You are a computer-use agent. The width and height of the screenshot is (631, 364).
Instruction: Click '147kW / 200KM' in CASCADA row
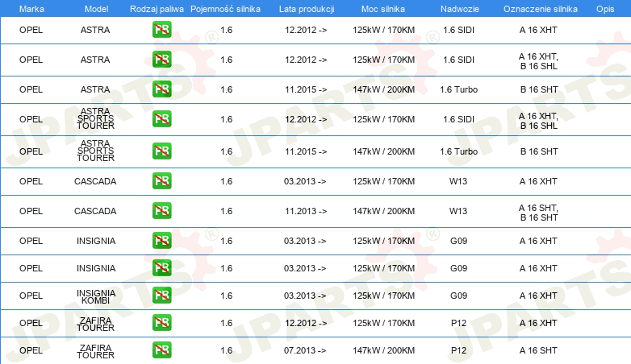click(x=383, y=211)
